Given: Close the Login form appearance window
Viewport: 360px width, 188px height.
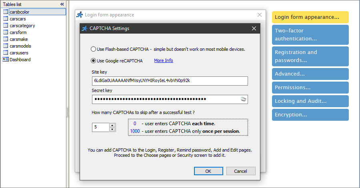Looking at the screenshot, I should [x=260, y=15].
